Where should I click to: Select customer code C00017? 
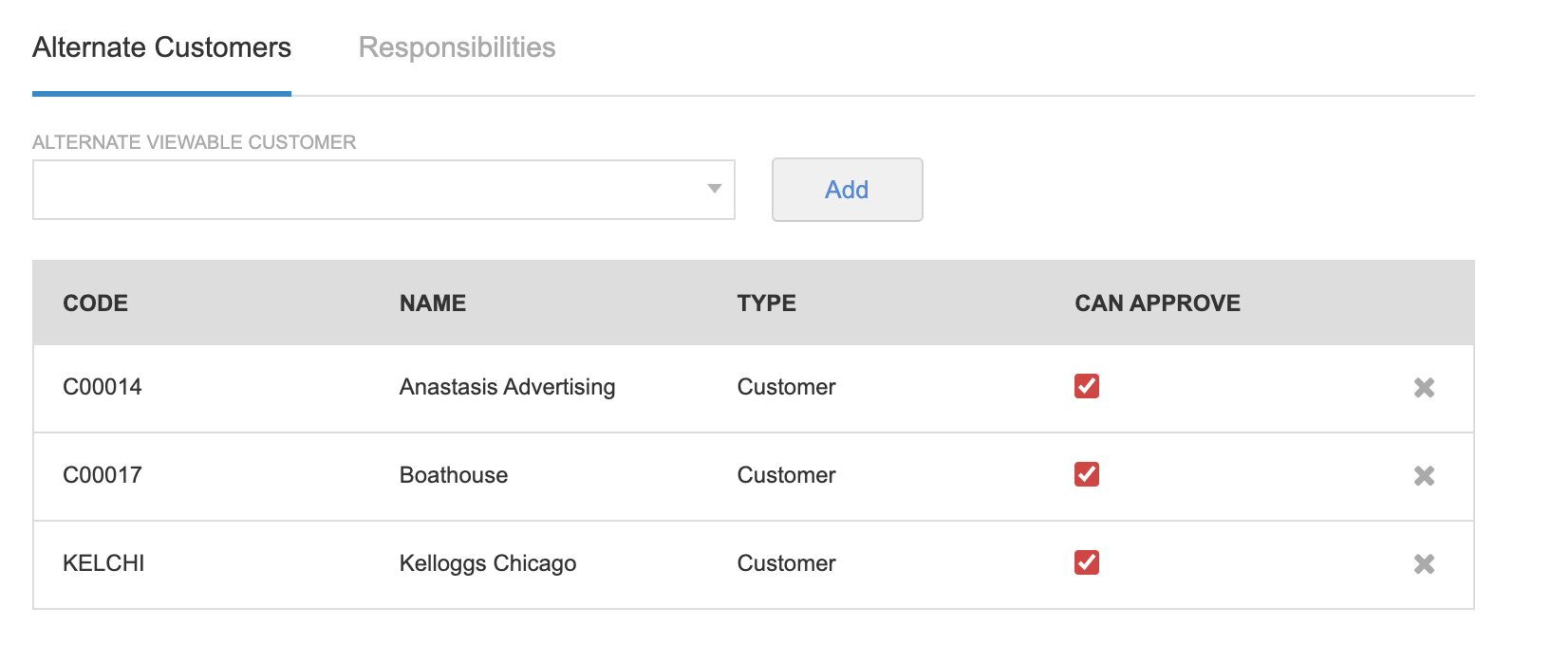103,475
